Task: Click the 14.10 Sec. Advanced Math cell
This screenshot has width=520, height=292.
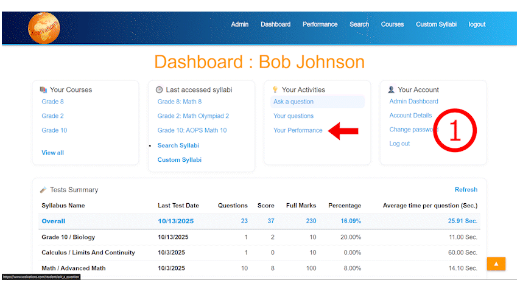Action: point(463,268)
